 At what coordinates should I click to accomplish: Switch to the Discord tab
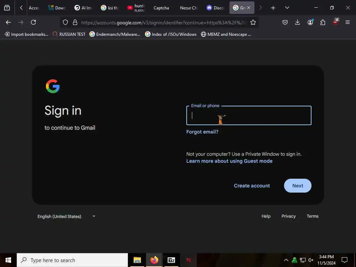coord(215,8)
